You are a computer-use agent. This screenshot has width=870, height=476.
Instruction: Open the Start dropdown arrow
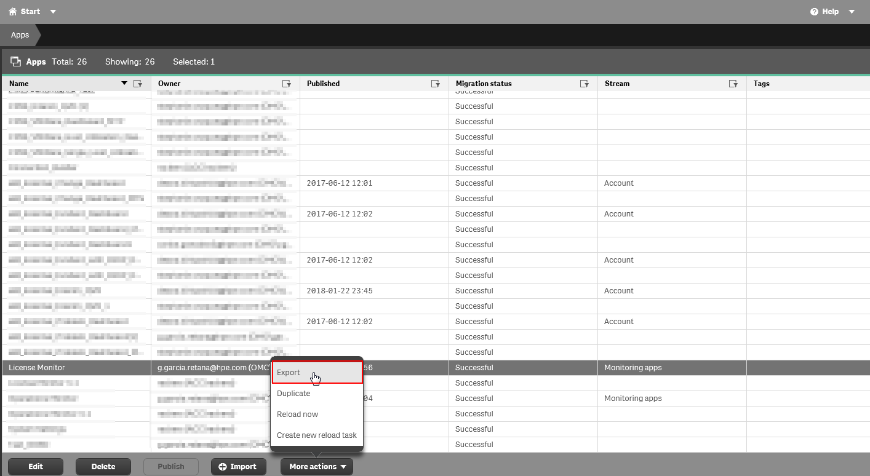click(x=53, y=12)
